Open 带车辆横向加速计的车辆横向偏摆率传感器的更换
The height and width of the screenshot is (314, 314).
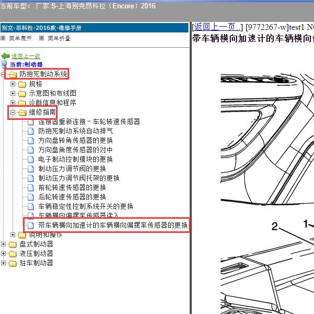point(113,225)
